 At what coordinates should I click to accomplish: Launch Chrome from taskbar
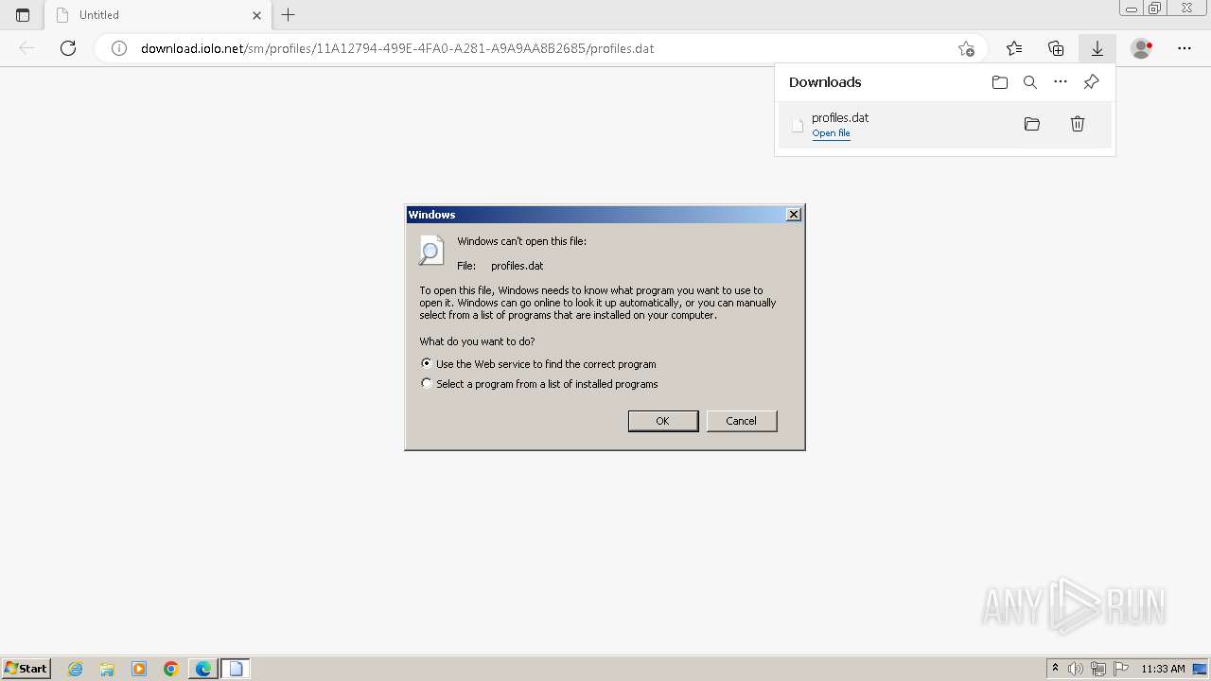[171, 669]
